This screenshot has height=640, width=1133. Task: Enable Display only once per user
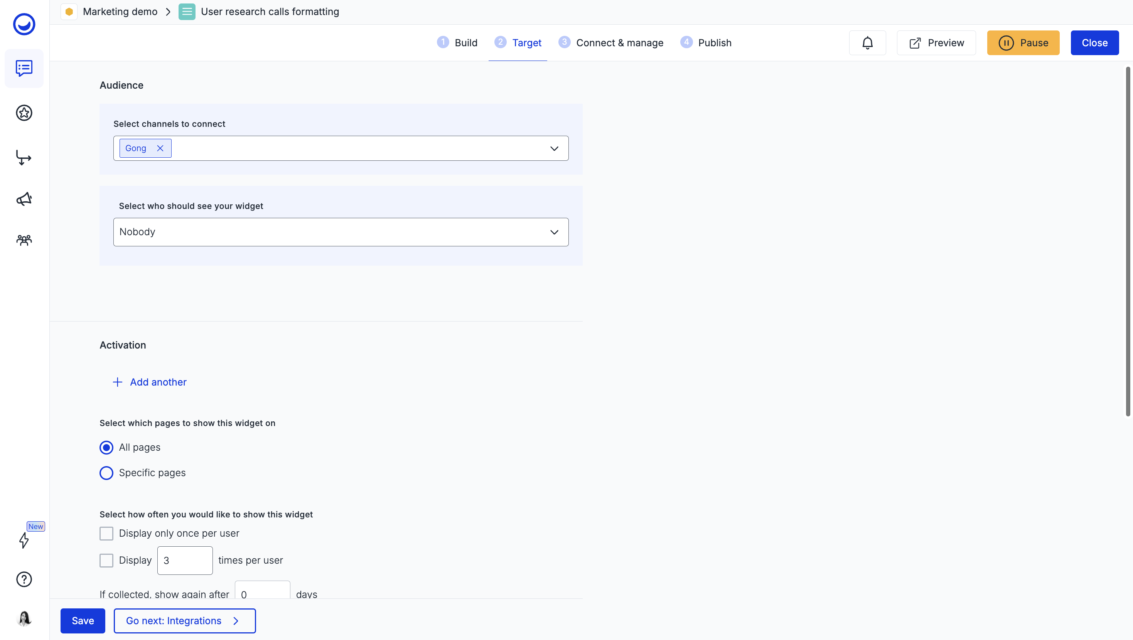point(106,534)
